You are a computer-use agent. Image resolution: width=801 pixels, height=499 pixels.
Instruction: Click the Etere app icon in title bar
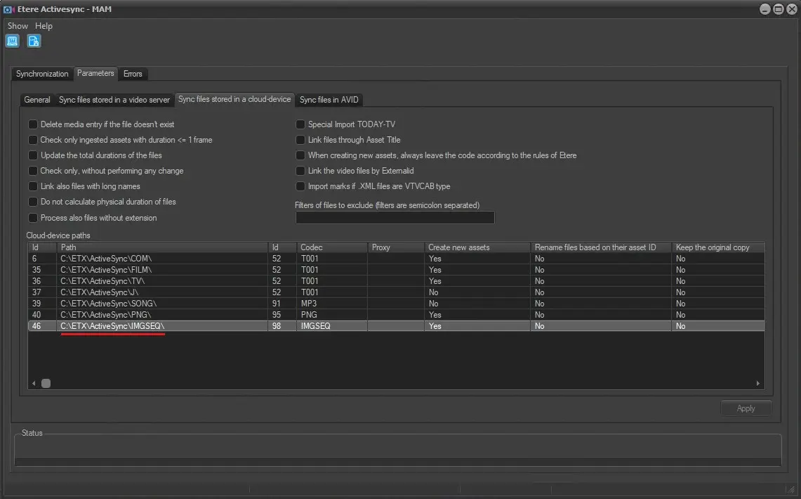tap(9, 8)
